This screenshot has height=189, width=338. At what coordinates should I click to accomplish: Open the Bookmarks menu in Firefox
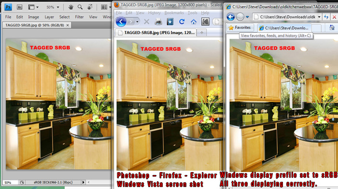[x=174, y=13]
